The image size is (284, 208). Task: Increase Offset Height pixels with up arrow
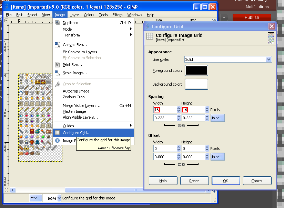coord(207,147)
